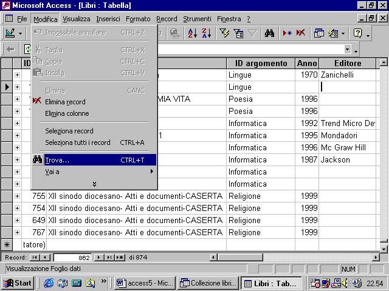389x291 pixels.
Task: Choose Elimina record from the menu
Action: (x=94, y=102)
